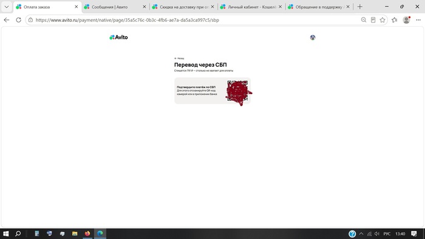Open the Windows Start menu

click(5, 234)
